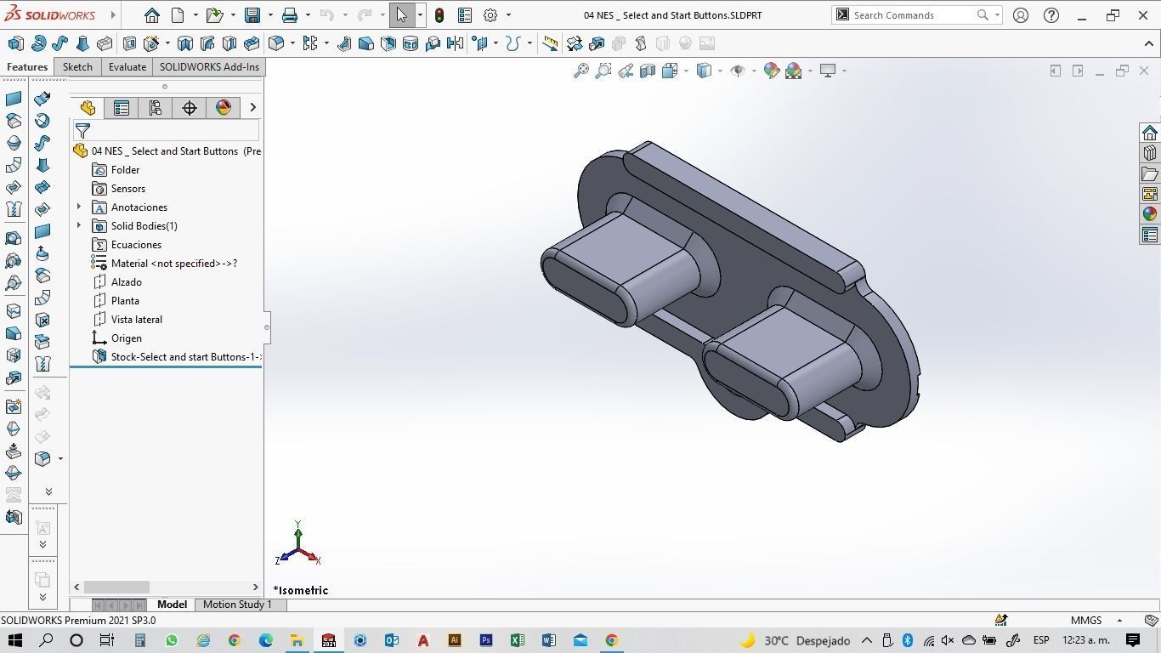The height and width of the screenshot is (653, 1161).
Task: Open the DisplayManager color tab icon
Action: [x=223, y=107]
